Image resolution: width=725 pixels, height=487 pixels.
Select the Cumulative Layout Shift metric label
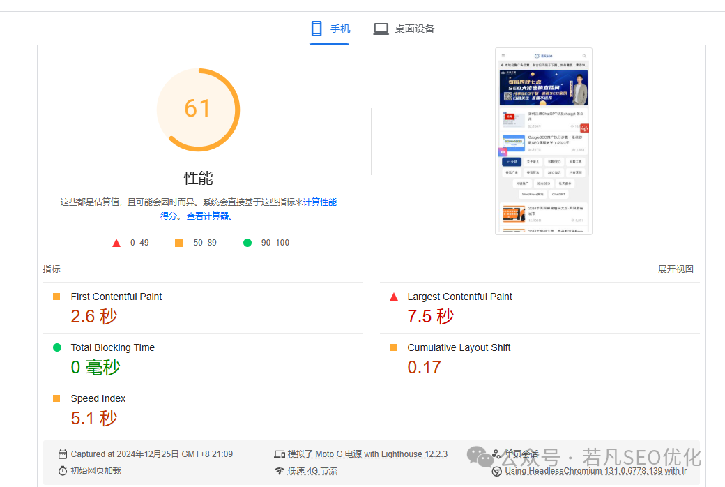[x=459, y=347]
